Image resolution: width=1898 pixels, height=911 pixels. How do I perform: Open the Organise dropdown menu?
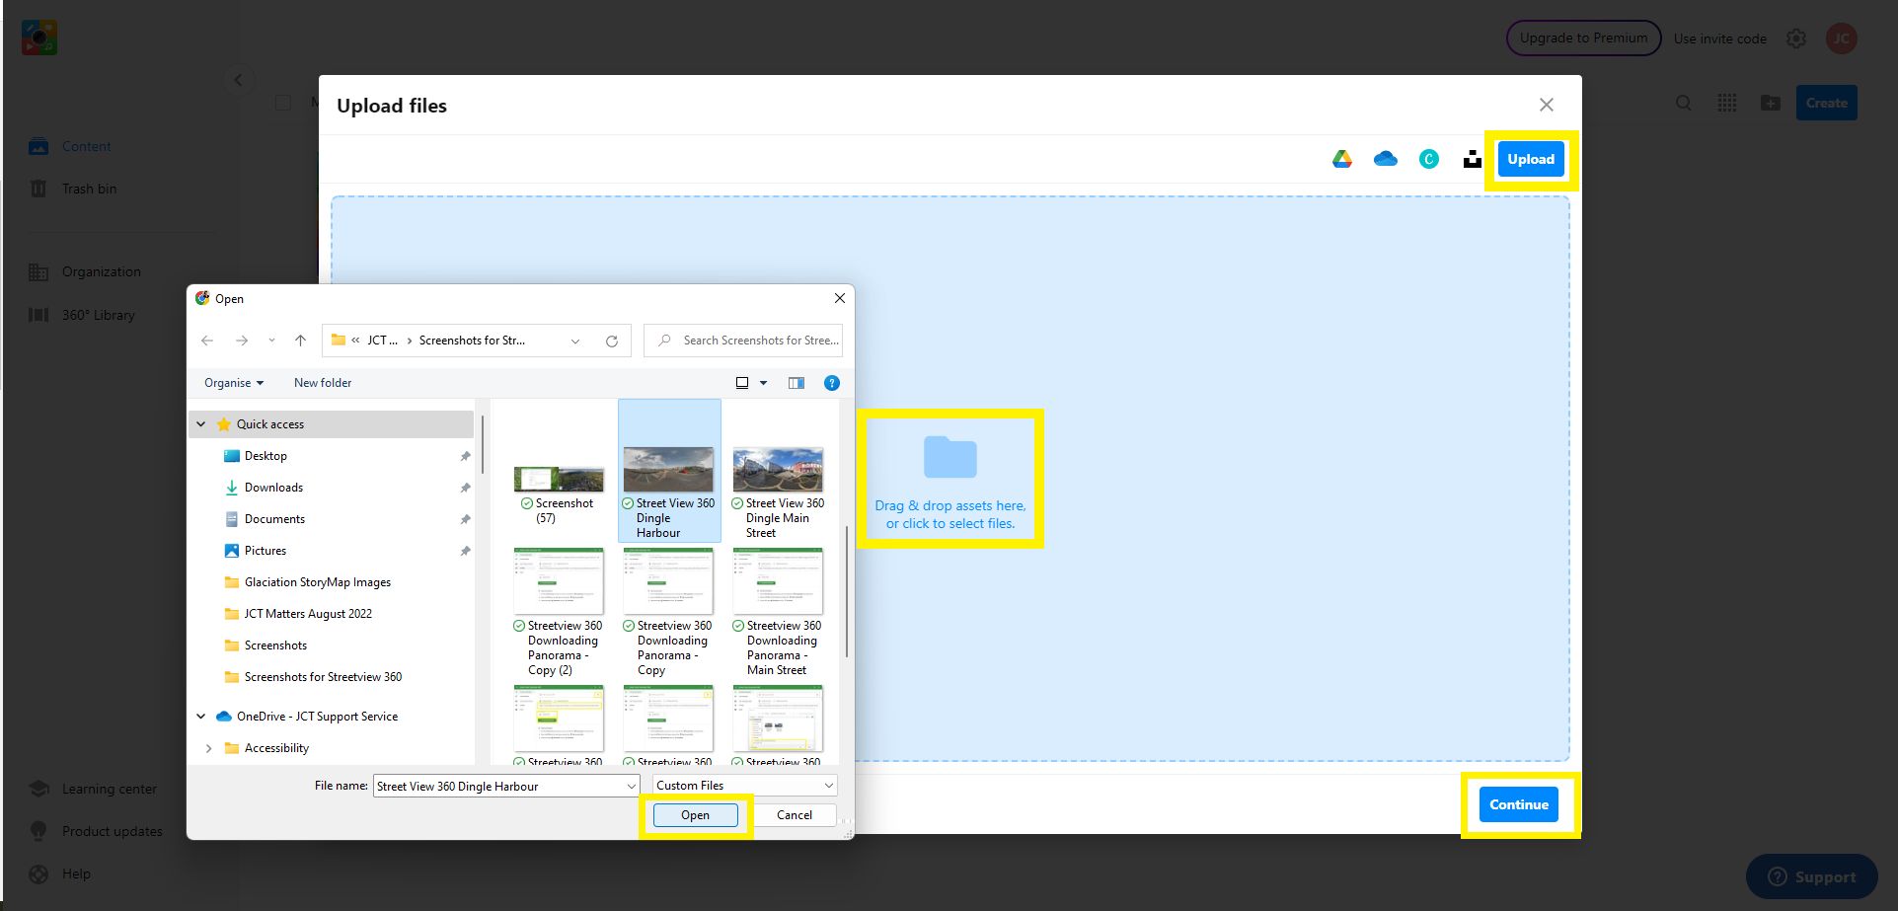click(233, 383)
